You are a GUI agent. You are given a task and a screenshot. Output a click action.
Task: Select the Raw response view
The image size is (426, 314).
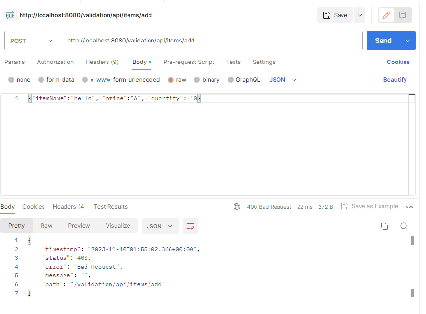46,226
